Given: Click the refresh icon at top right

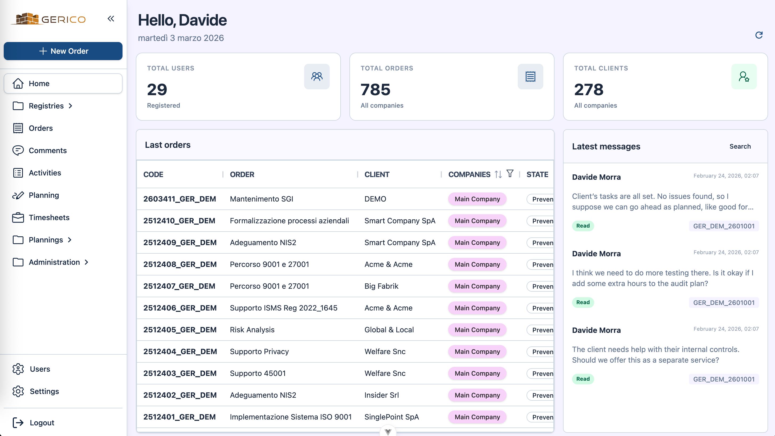Looking at the screenshot, I should (759, 35).
